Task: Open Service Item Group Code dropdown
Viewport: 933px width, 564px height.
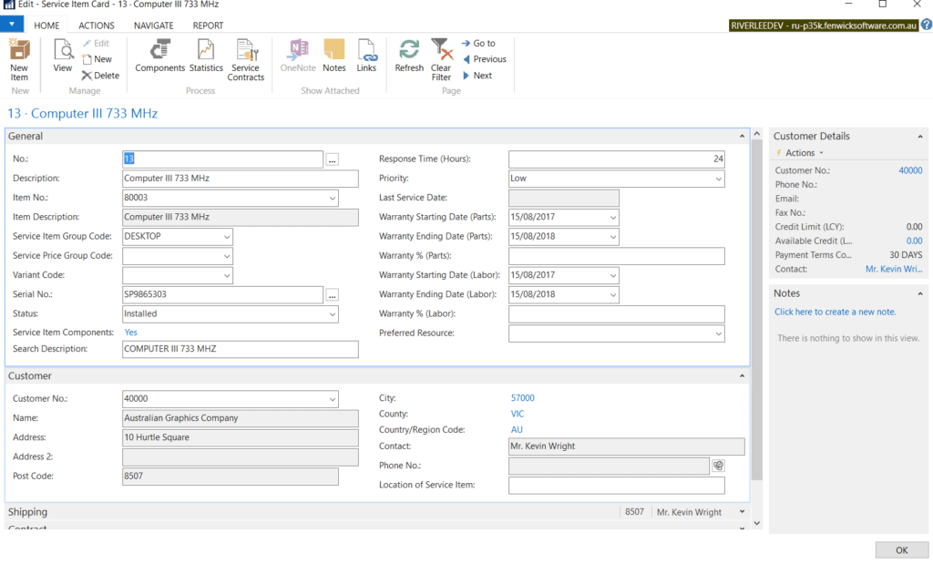Action: point(227,237)
